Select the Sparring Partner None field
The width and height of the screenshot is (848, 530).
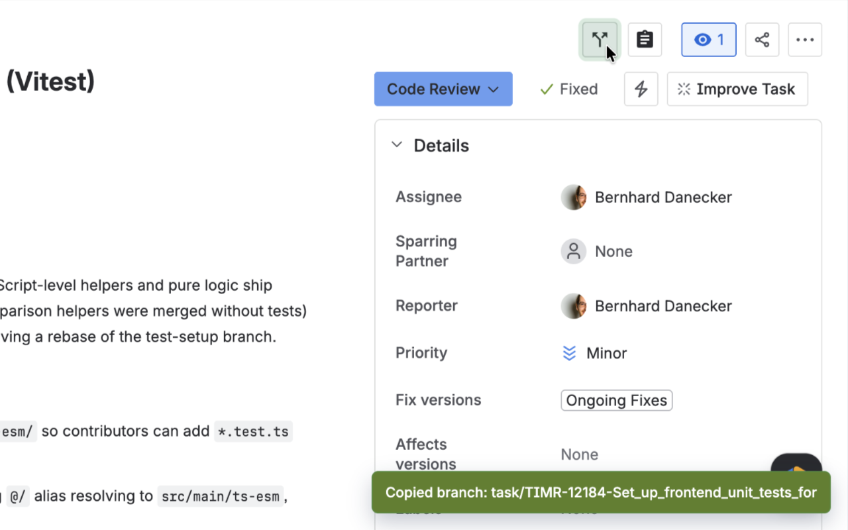pos(597,251)
